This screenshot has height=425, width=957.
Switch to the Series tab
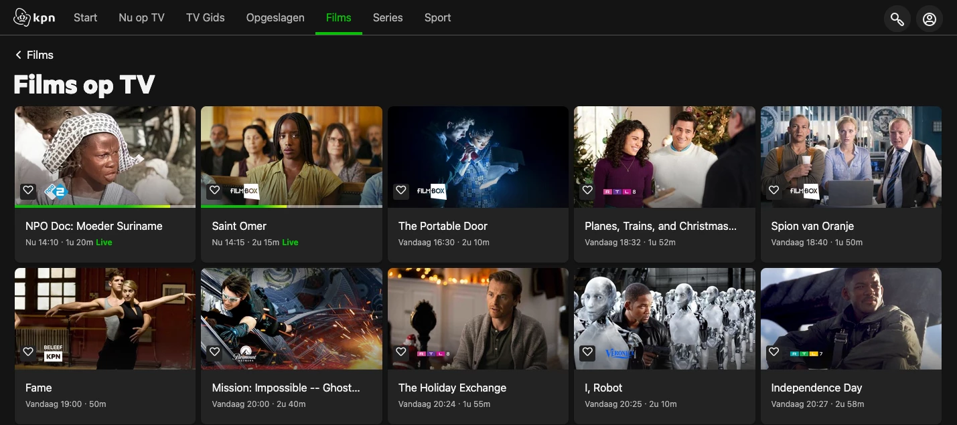pos(388,18)
